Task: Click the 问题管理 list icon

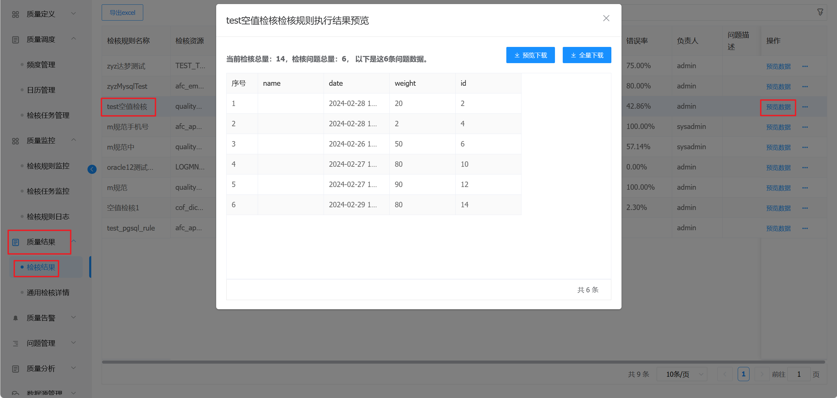Action: (16, 343)
